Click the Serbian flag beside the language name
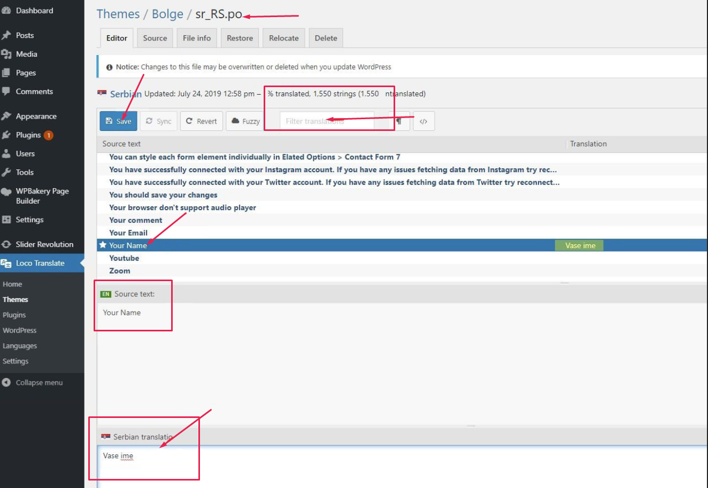Viewport: 708px width, 488px height. pos(102,93)
